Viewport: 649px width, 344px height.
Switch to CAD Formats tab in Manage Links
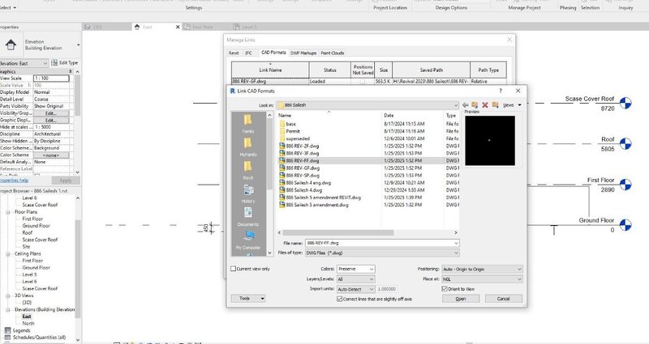(x=273, y=53)
